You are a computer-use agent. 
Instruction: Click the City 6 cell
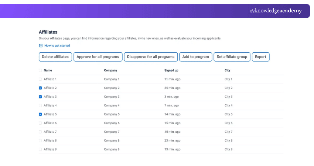[x=229, y=123]
